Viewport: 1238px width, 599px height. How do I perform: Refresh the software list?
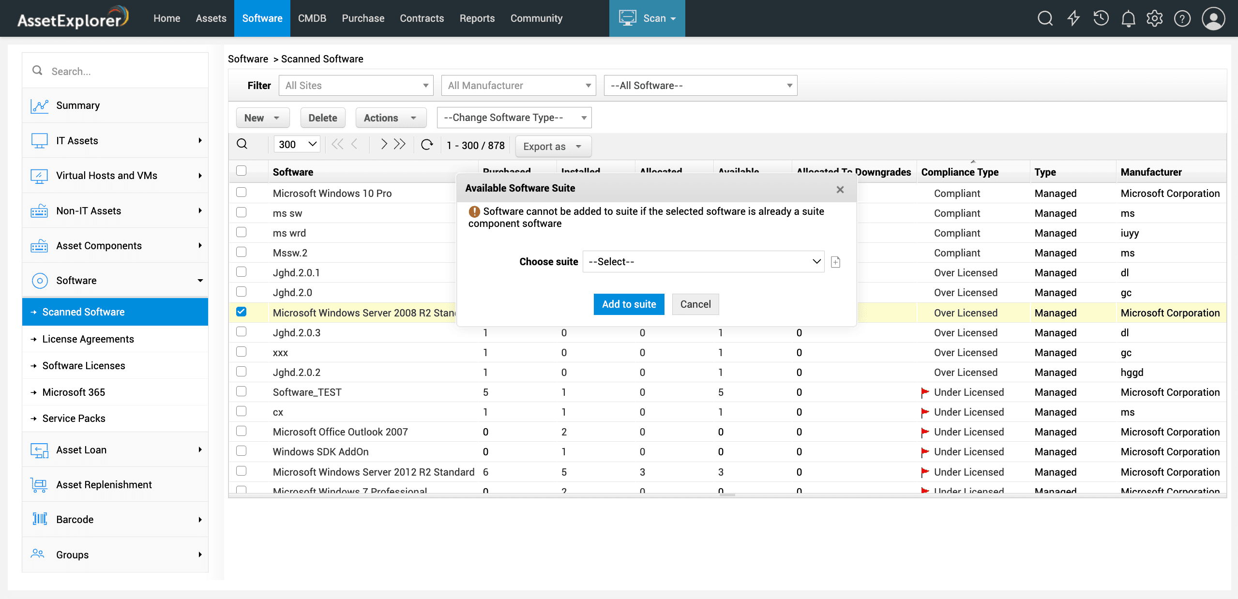pos(426,145)
